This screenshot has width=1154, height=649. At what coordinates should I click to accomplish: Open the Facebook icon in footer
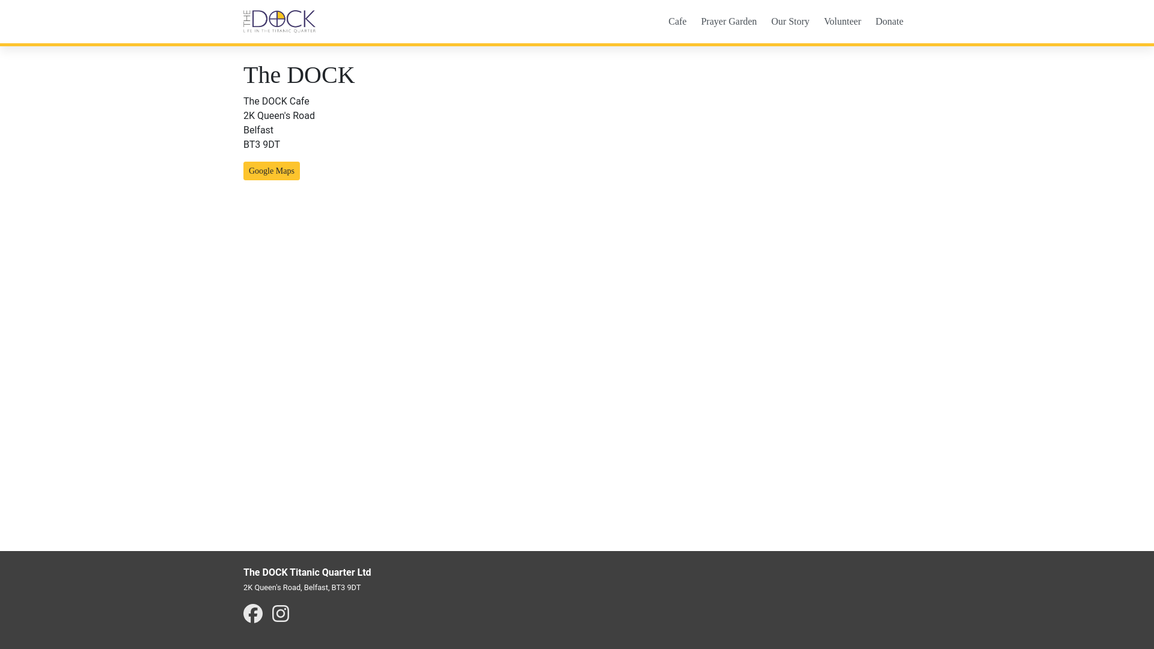tap(253, 614)
